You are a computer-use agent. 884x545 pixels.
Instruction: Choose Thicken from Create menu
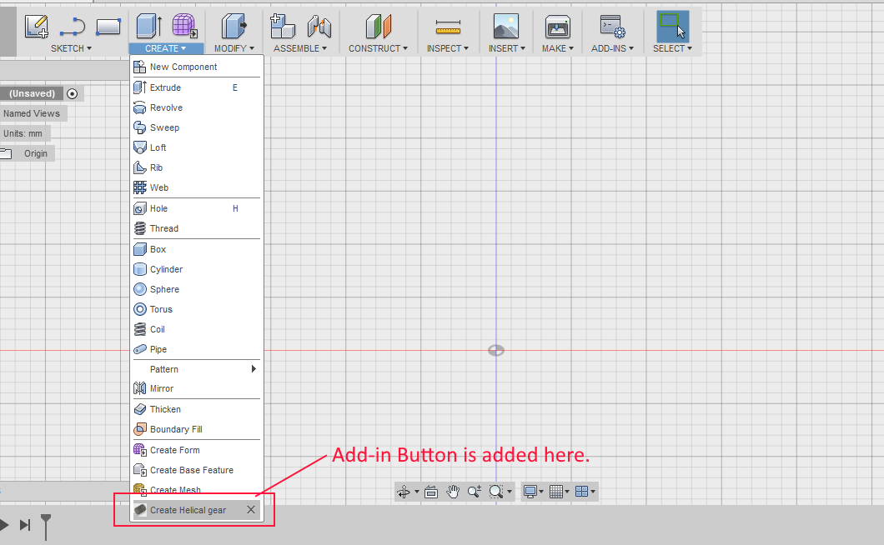click(197, 410)
